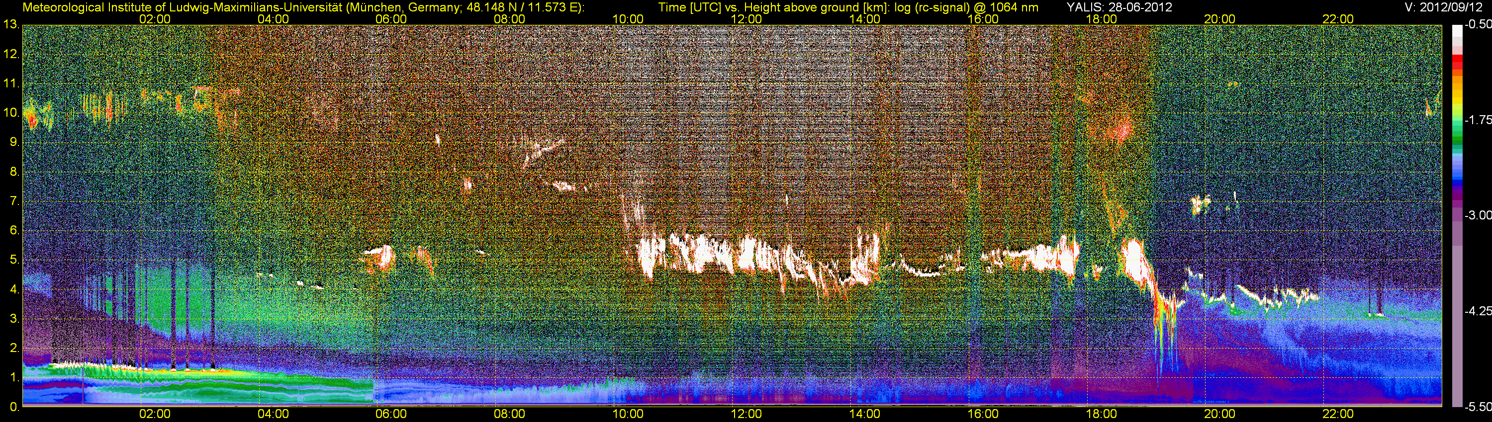Click the 3 km height axis label
Image resolution: width=1492 pixels, height=422 pixels.
pos(14,319)
